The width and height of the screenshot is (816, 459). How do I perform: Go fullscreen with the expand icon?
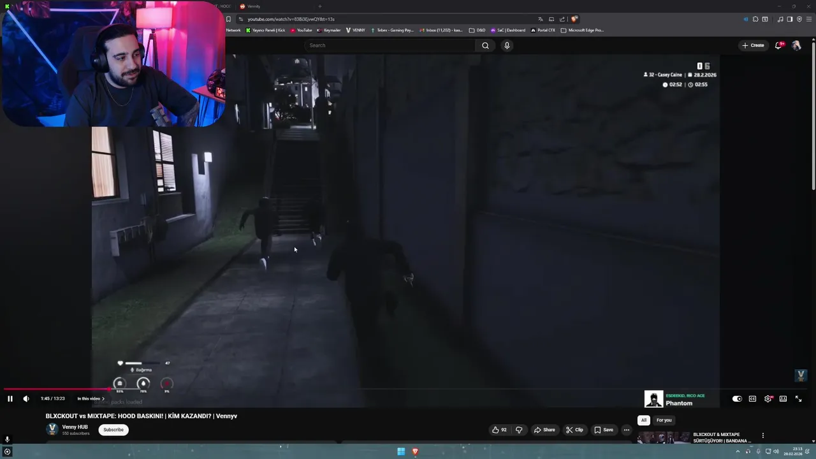(798, 398)
